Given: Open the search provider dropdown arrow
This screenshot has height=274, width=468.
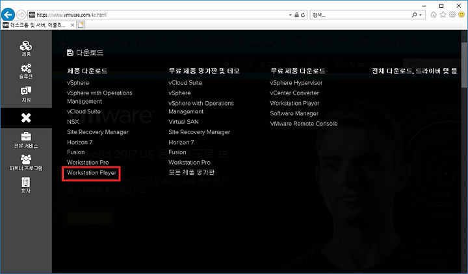Looking at the screenshot, I should click(421, 15).
